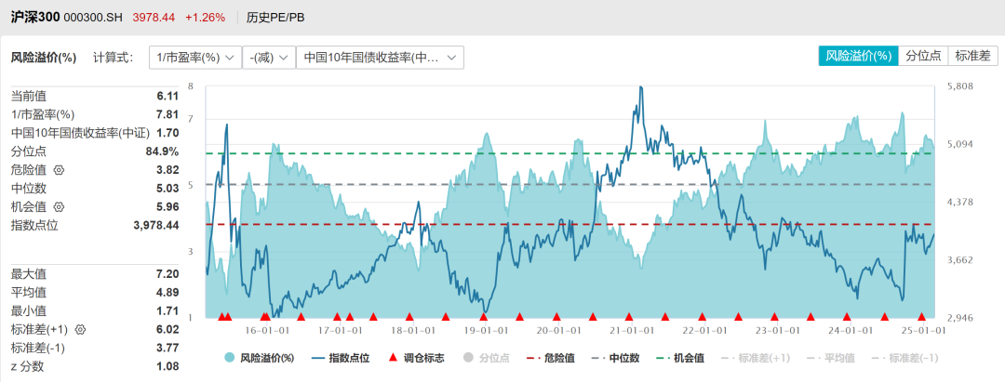Open settings gear beside 危险值
The image size is (1005, 382).
pyautogui.click(x=60, y=170)
